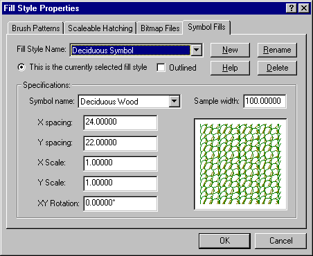Focus the Sample width input field
This screenshot has height=256, width=313.
[265, 101]
